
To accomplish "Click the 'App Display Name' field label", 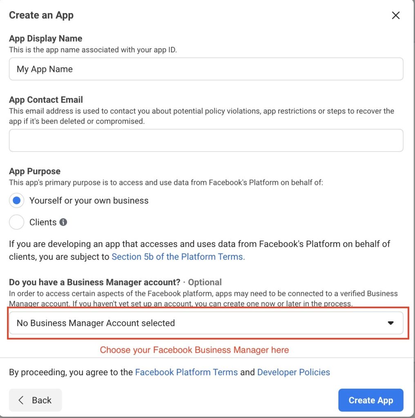I will pos(45,38).
